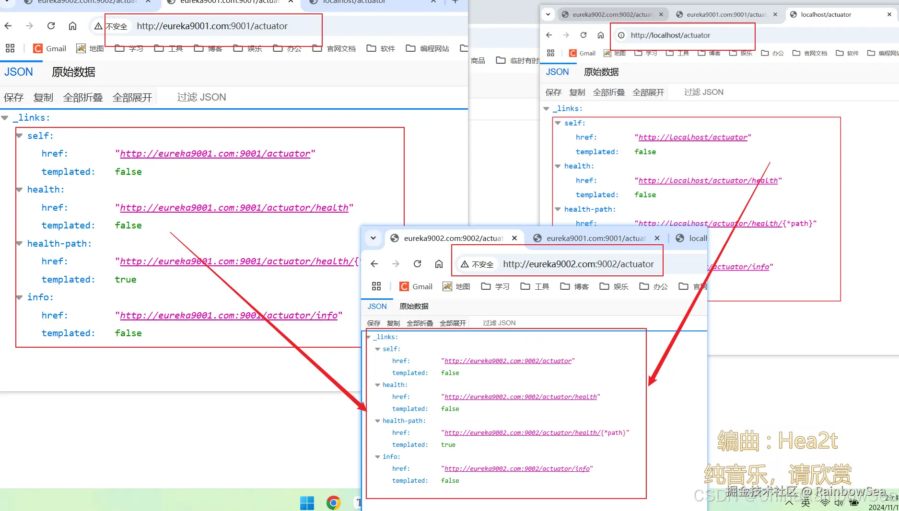Go back in the right localhost window
This screenshot has width=899, height=511.
click(549, 35)
